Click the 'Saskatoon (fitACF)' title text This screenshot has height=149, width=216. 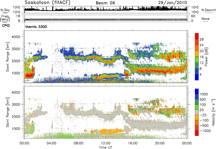point(48,3)
